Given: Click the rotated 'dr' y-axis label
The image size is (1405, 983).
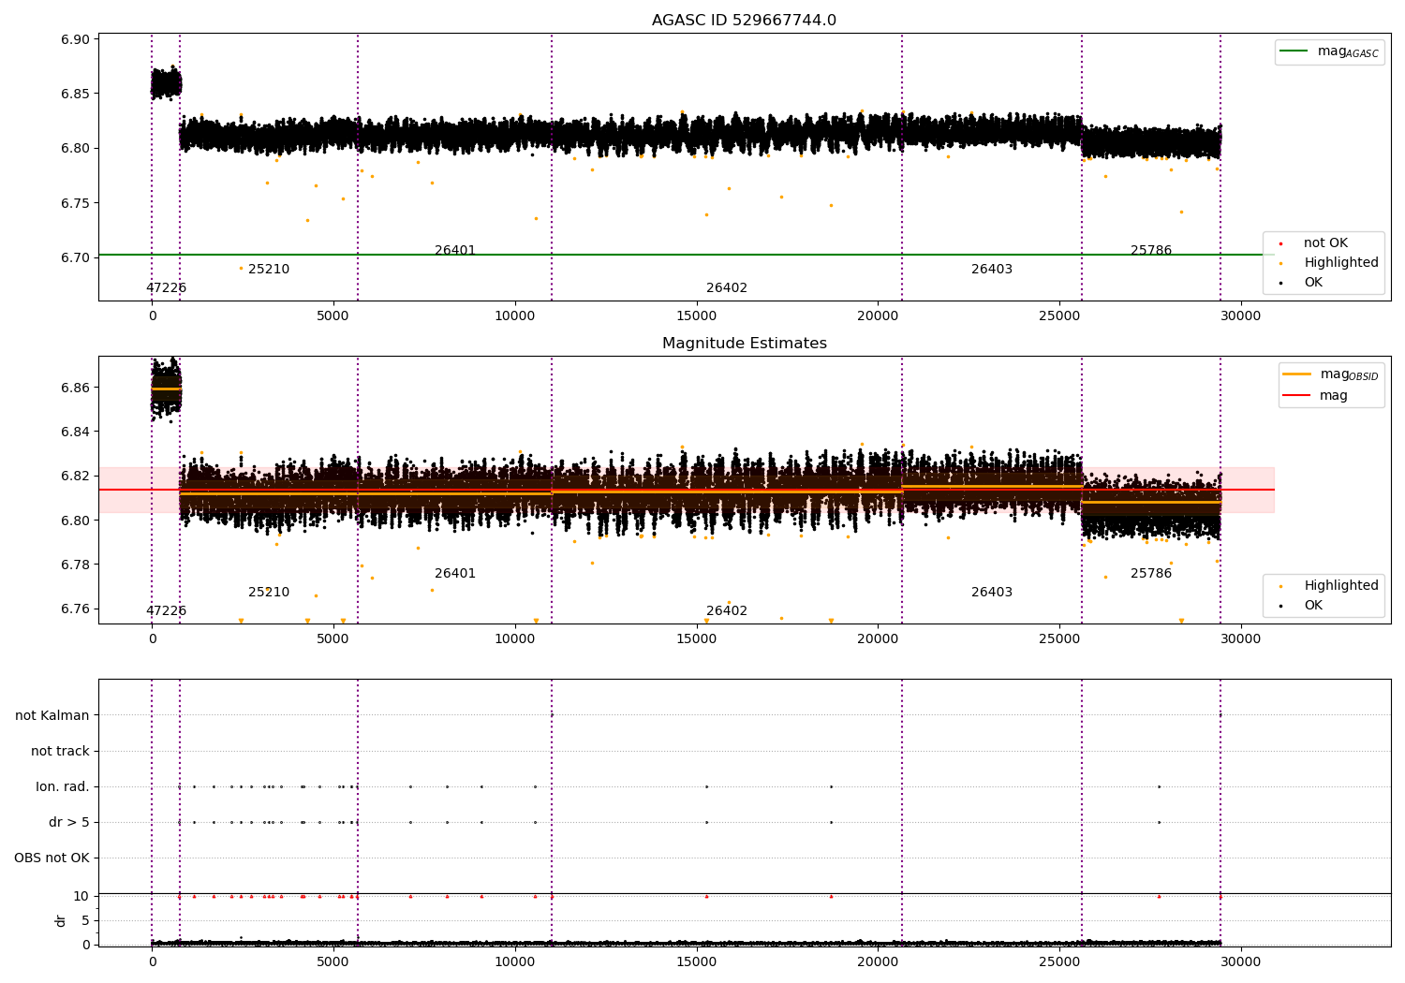Looking at the screenshot, I should point(61,920).
